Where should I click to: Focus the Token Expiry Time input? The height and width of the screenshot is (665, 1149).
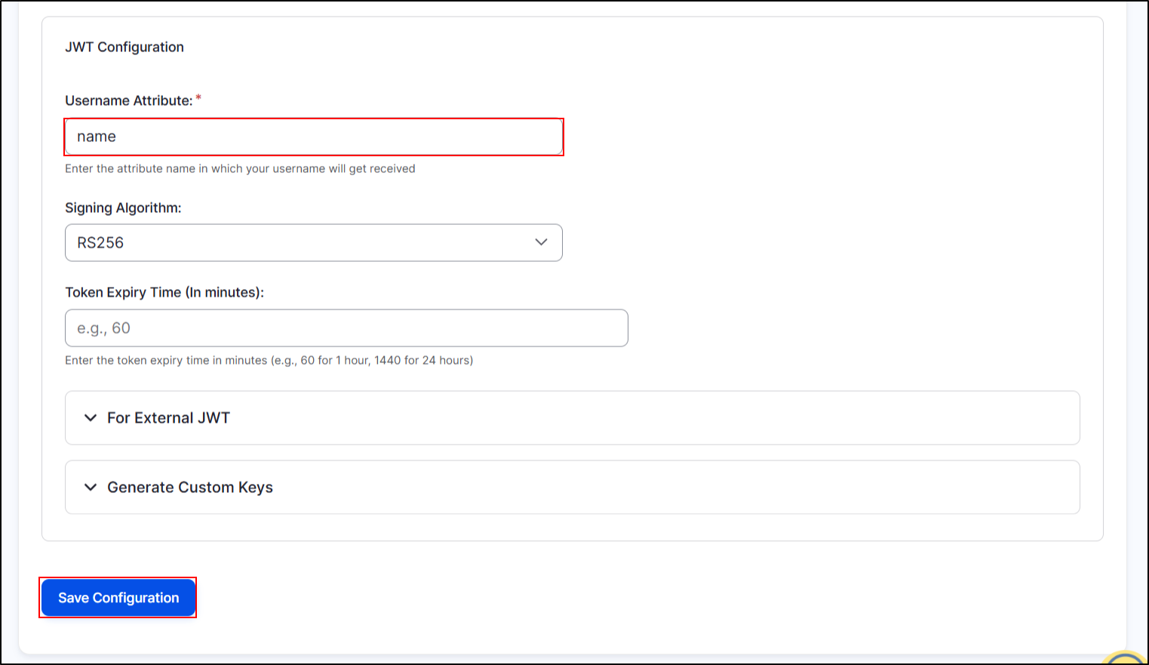click(346, 328)
